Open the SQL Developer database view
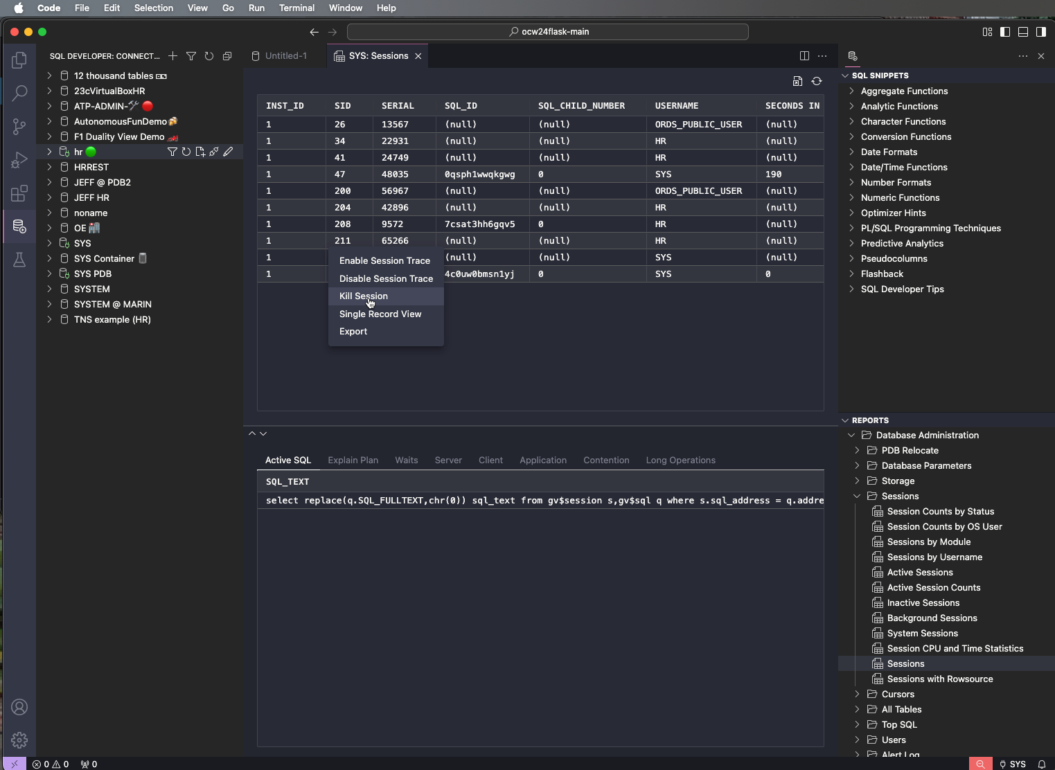The image size is (1055, 770). (x=19, y=226)
